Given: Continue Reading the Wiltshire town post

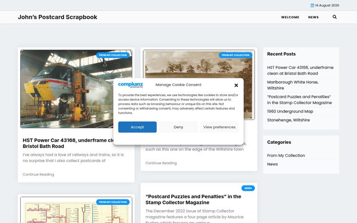Looking at the screenshot, I should pos(161,163).
